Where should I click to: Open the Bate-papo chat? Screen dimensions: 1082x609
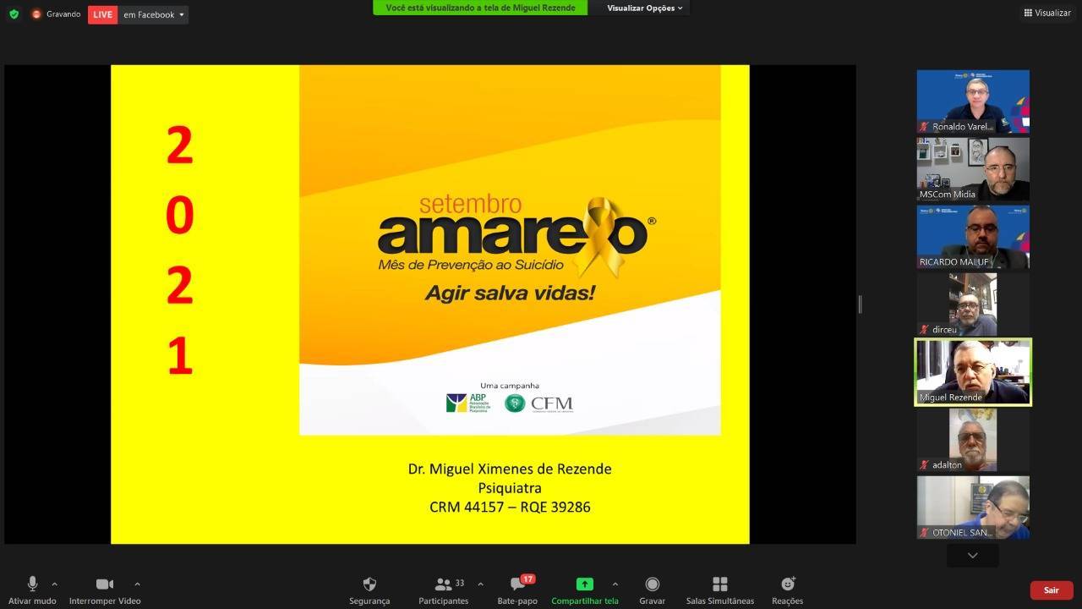click(517, 584)
